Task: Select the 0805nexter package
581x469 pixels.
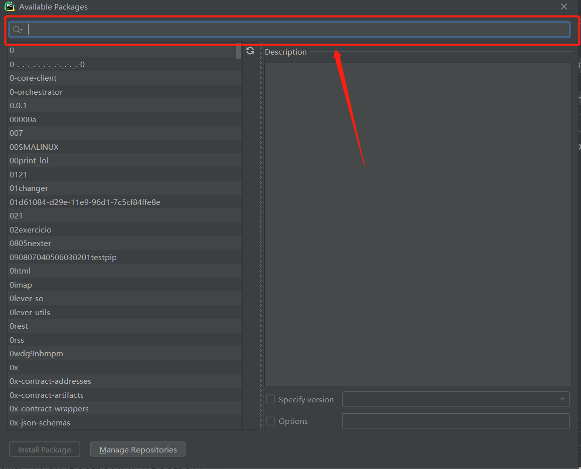Action: click(x=125, y=244)
